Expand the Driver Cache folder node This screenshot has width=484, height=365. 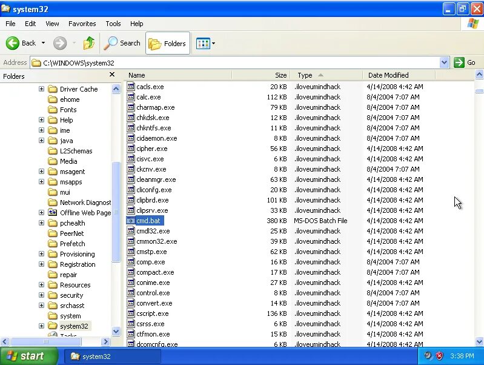pyautogui.click(x=41, y=89)
